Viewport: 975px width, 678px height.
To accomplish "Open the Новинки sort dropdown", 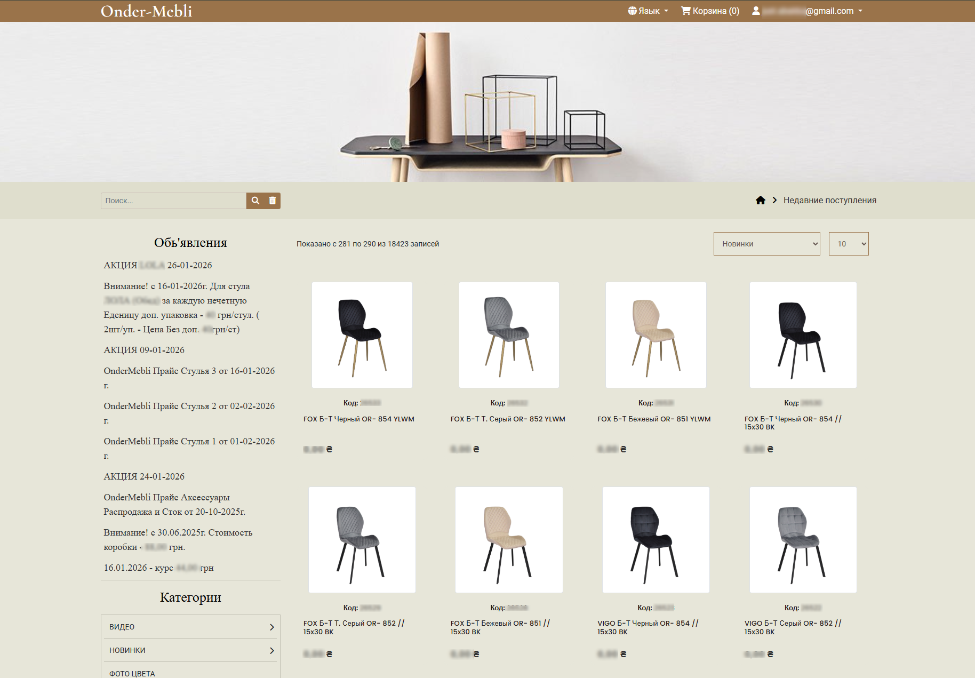I will (x=766, y=244).
